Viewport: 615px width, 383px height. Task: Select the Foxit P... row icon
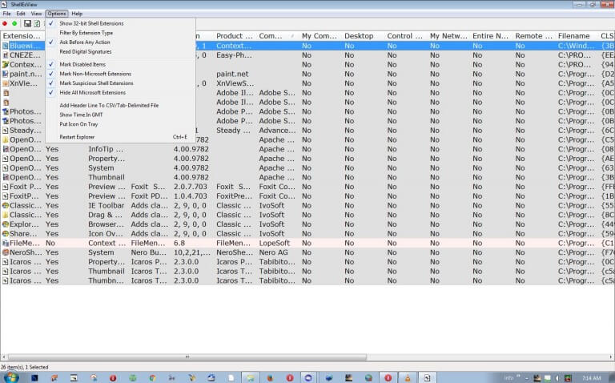[x=6, y=187]
